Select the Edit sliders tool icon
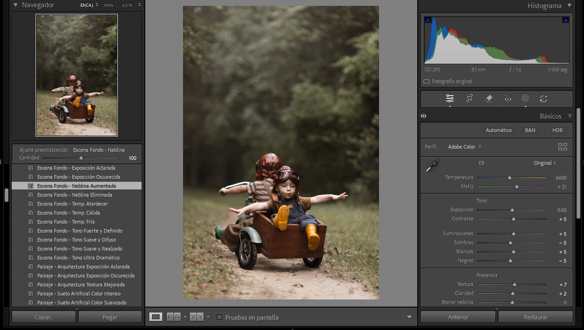The image size is (584, 330). [x=450, y=98]
